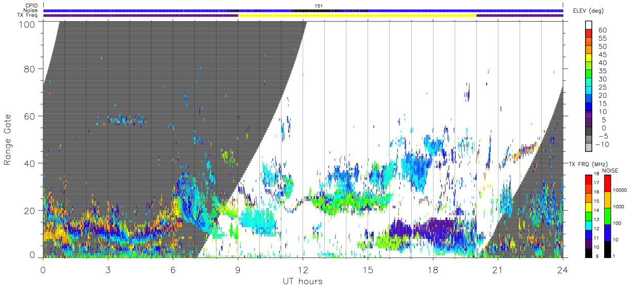
Task: Click the '100' tick on Range Gate axis
Action: (28, 24)
